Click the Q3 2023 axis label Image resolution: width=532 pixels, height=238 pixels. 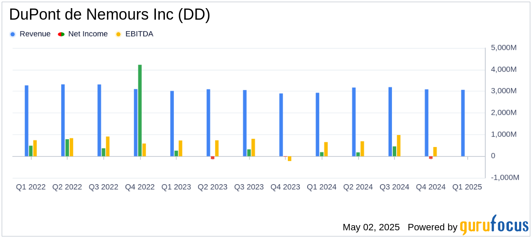pos(249,187)
